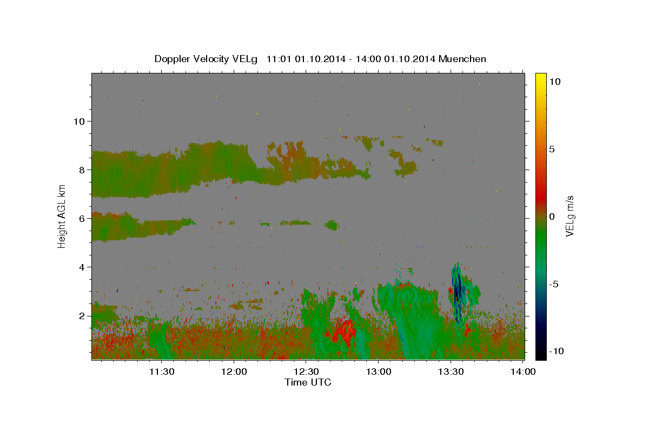Viewport: 649px width, 432px height.
Task: Click the "Height AGL km" axis label
Action: pyautogui.click(x=62, y=216)
